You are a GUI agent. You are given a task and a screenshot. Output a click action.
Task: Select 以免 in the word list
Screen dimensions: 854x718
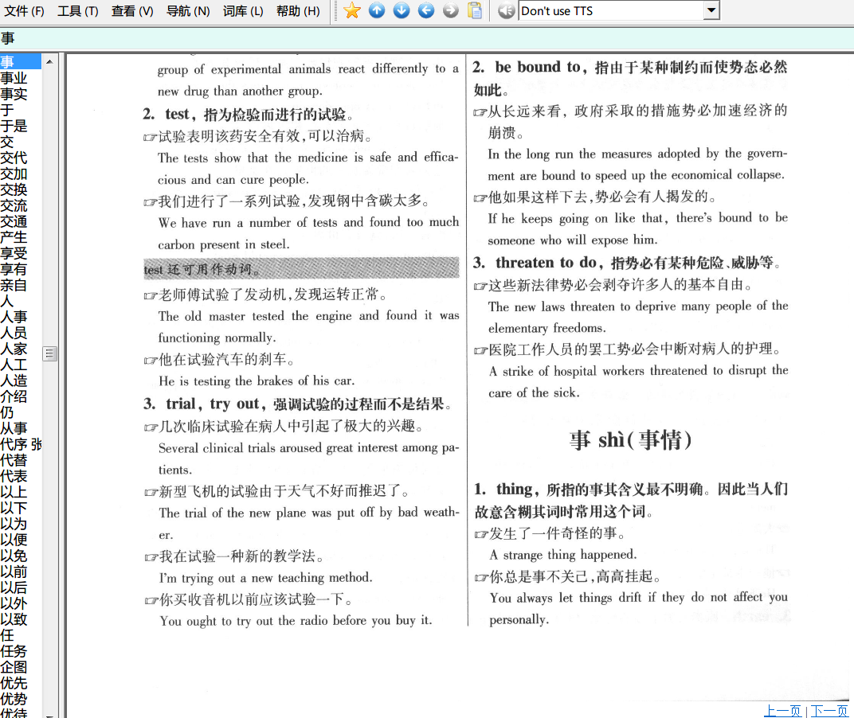[14, 556]
